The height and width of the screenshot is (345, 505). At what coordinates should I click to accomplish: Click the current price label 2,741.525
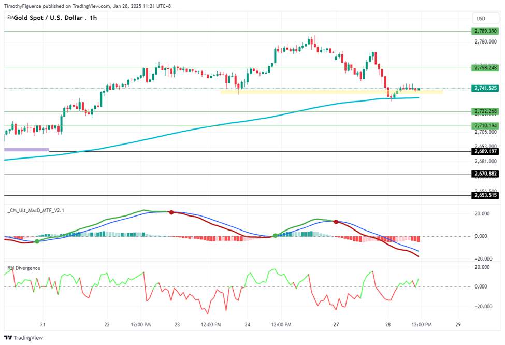tap(485, 88)
